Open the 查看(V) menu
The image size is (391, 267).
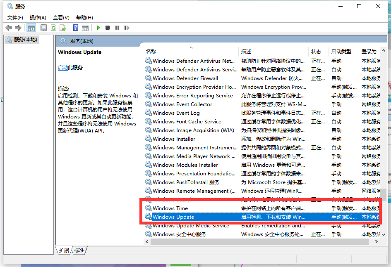[61, 18]
